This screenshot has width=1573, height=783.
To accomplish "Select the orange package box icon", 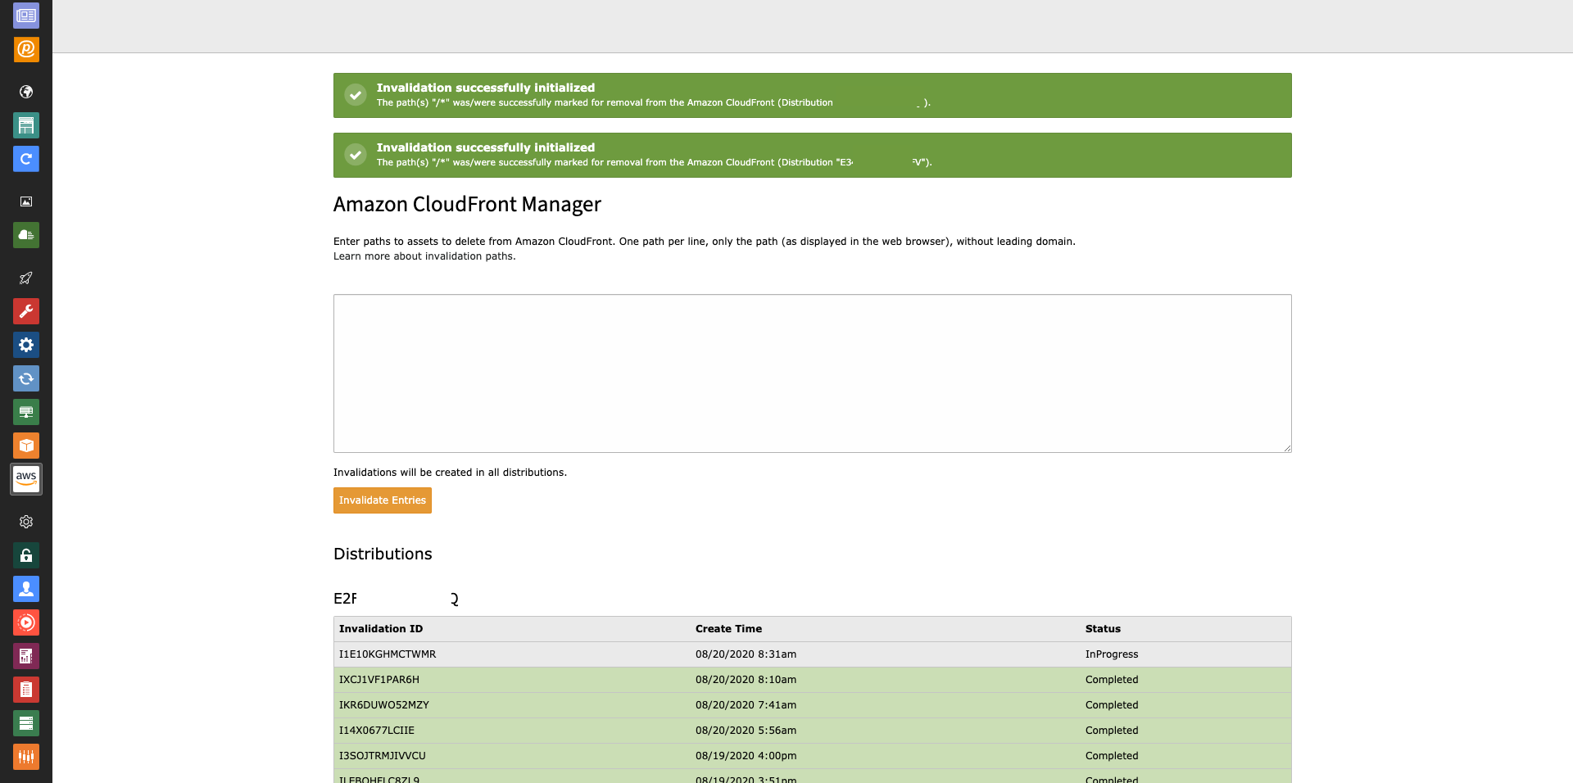I will point(25,446).
